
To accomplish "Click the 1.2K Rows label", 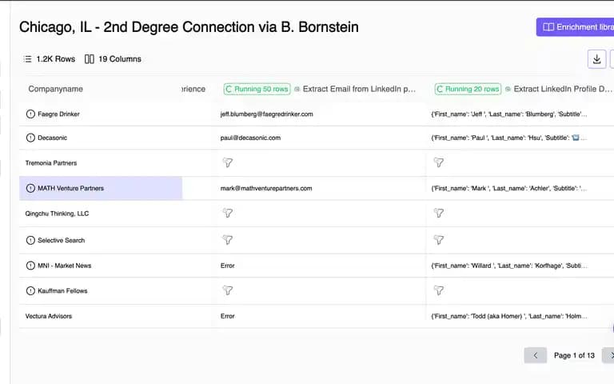I will click(56, 59).
